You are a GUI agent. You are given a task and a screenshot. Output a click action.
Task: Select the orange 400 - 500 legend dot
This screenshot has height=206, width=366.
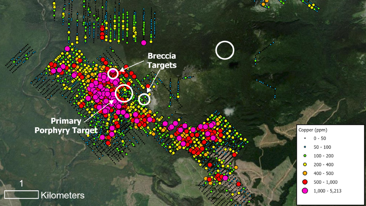305,173
